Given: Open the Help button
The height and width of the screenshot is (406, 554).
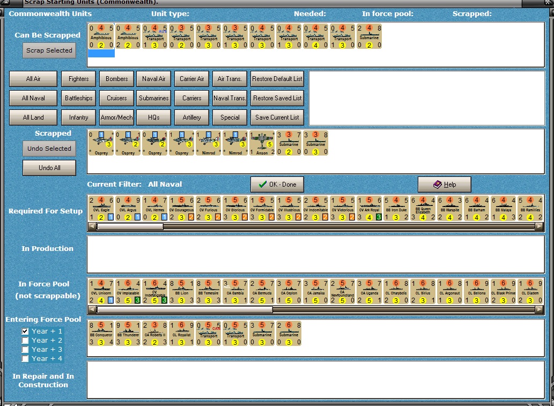Looking at the screenshot, I should [445, 184].
